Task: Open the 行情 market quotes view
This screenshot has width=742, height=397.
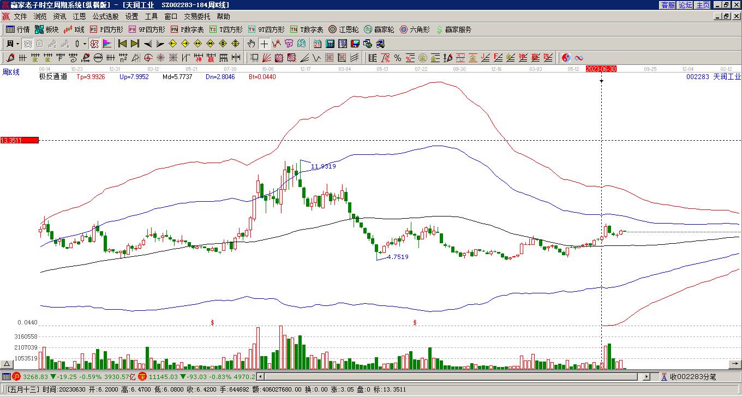Action: pos(18,29)
